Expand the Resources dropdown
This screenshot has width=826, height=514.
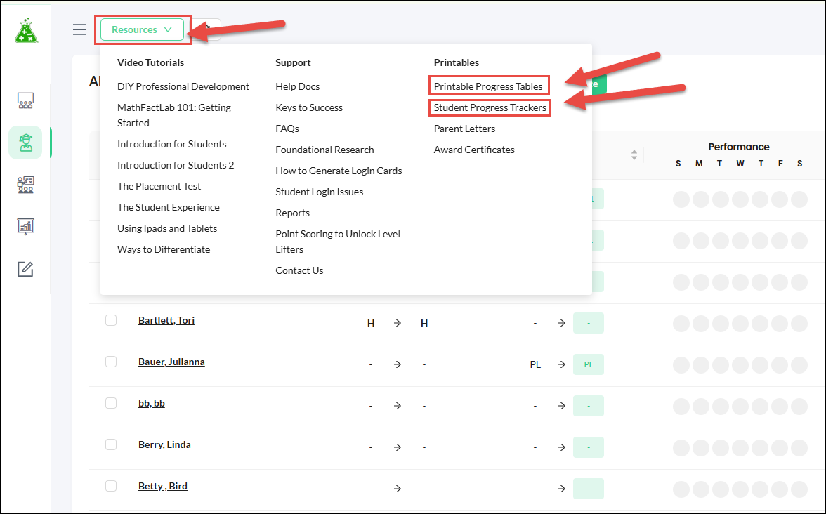pyautogui.click(x=142, y=29)
